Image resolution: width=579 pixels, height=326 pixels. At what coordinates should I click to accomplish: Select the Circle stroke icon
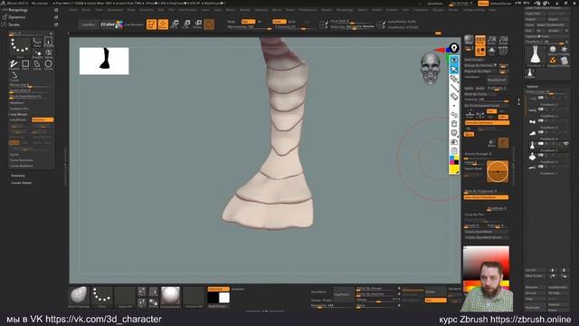point(48,65)
